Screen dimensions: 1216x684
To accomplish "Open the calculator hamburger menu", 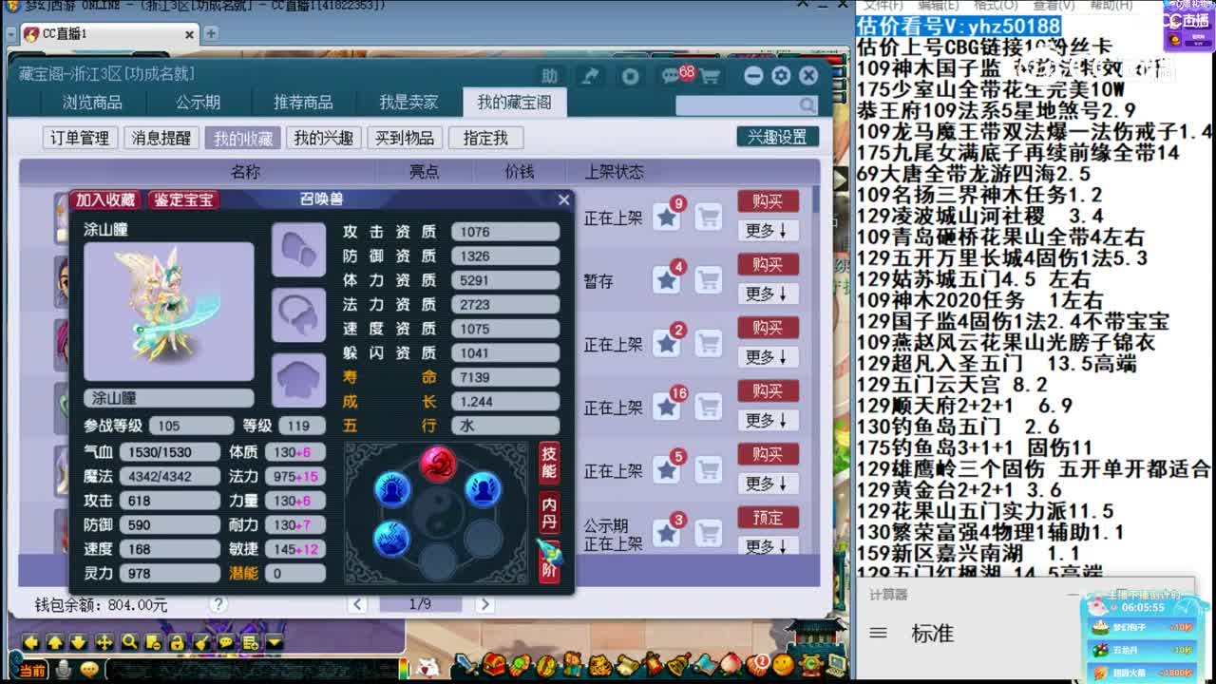I will (x=879, y=634).
